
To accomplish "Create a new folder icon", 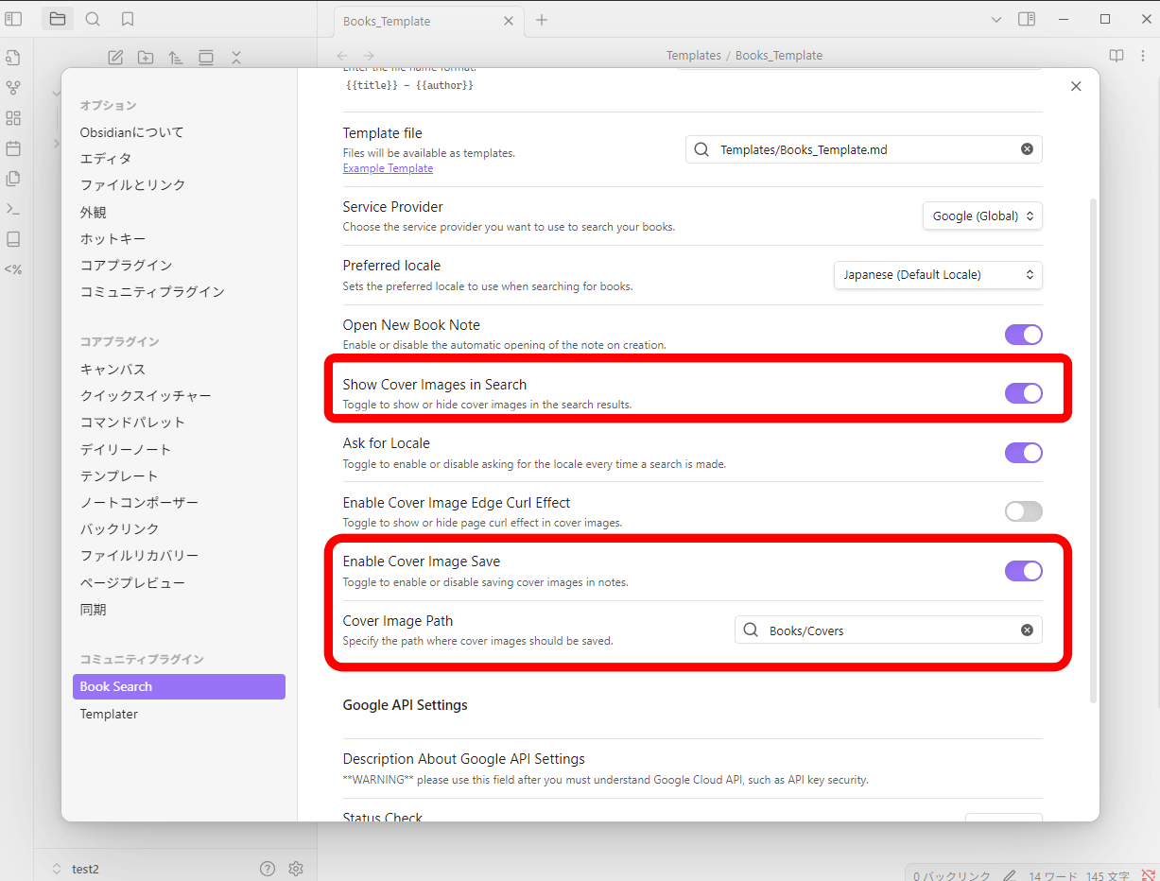I will click(x=146, y=58).
